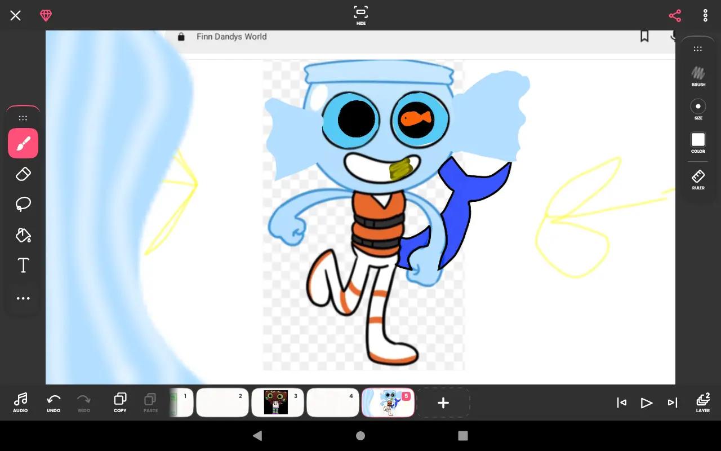
Task: Toggle Hide interface button at top
Action: pyautogui.click(x=360, y=15)
